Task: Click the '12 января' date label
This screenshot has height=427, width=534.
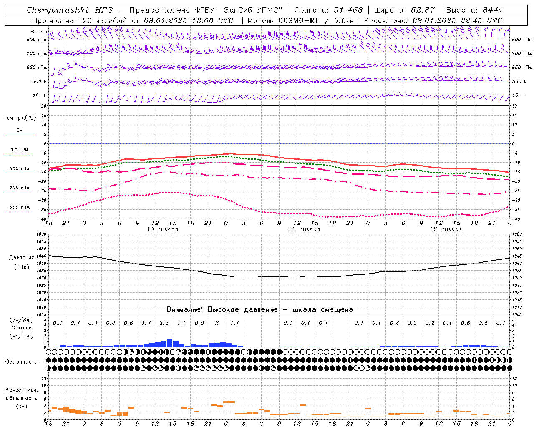Action: coord(446,229)
